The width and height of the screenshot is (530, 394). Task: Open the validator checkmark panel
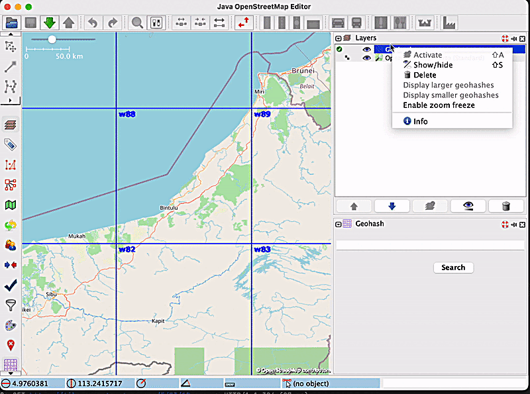(11, 285)
